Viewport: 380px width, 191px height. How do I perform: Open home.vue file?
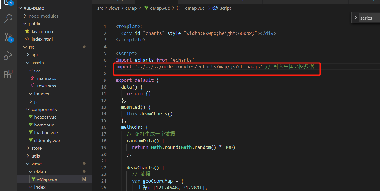[x=44, y=125]
